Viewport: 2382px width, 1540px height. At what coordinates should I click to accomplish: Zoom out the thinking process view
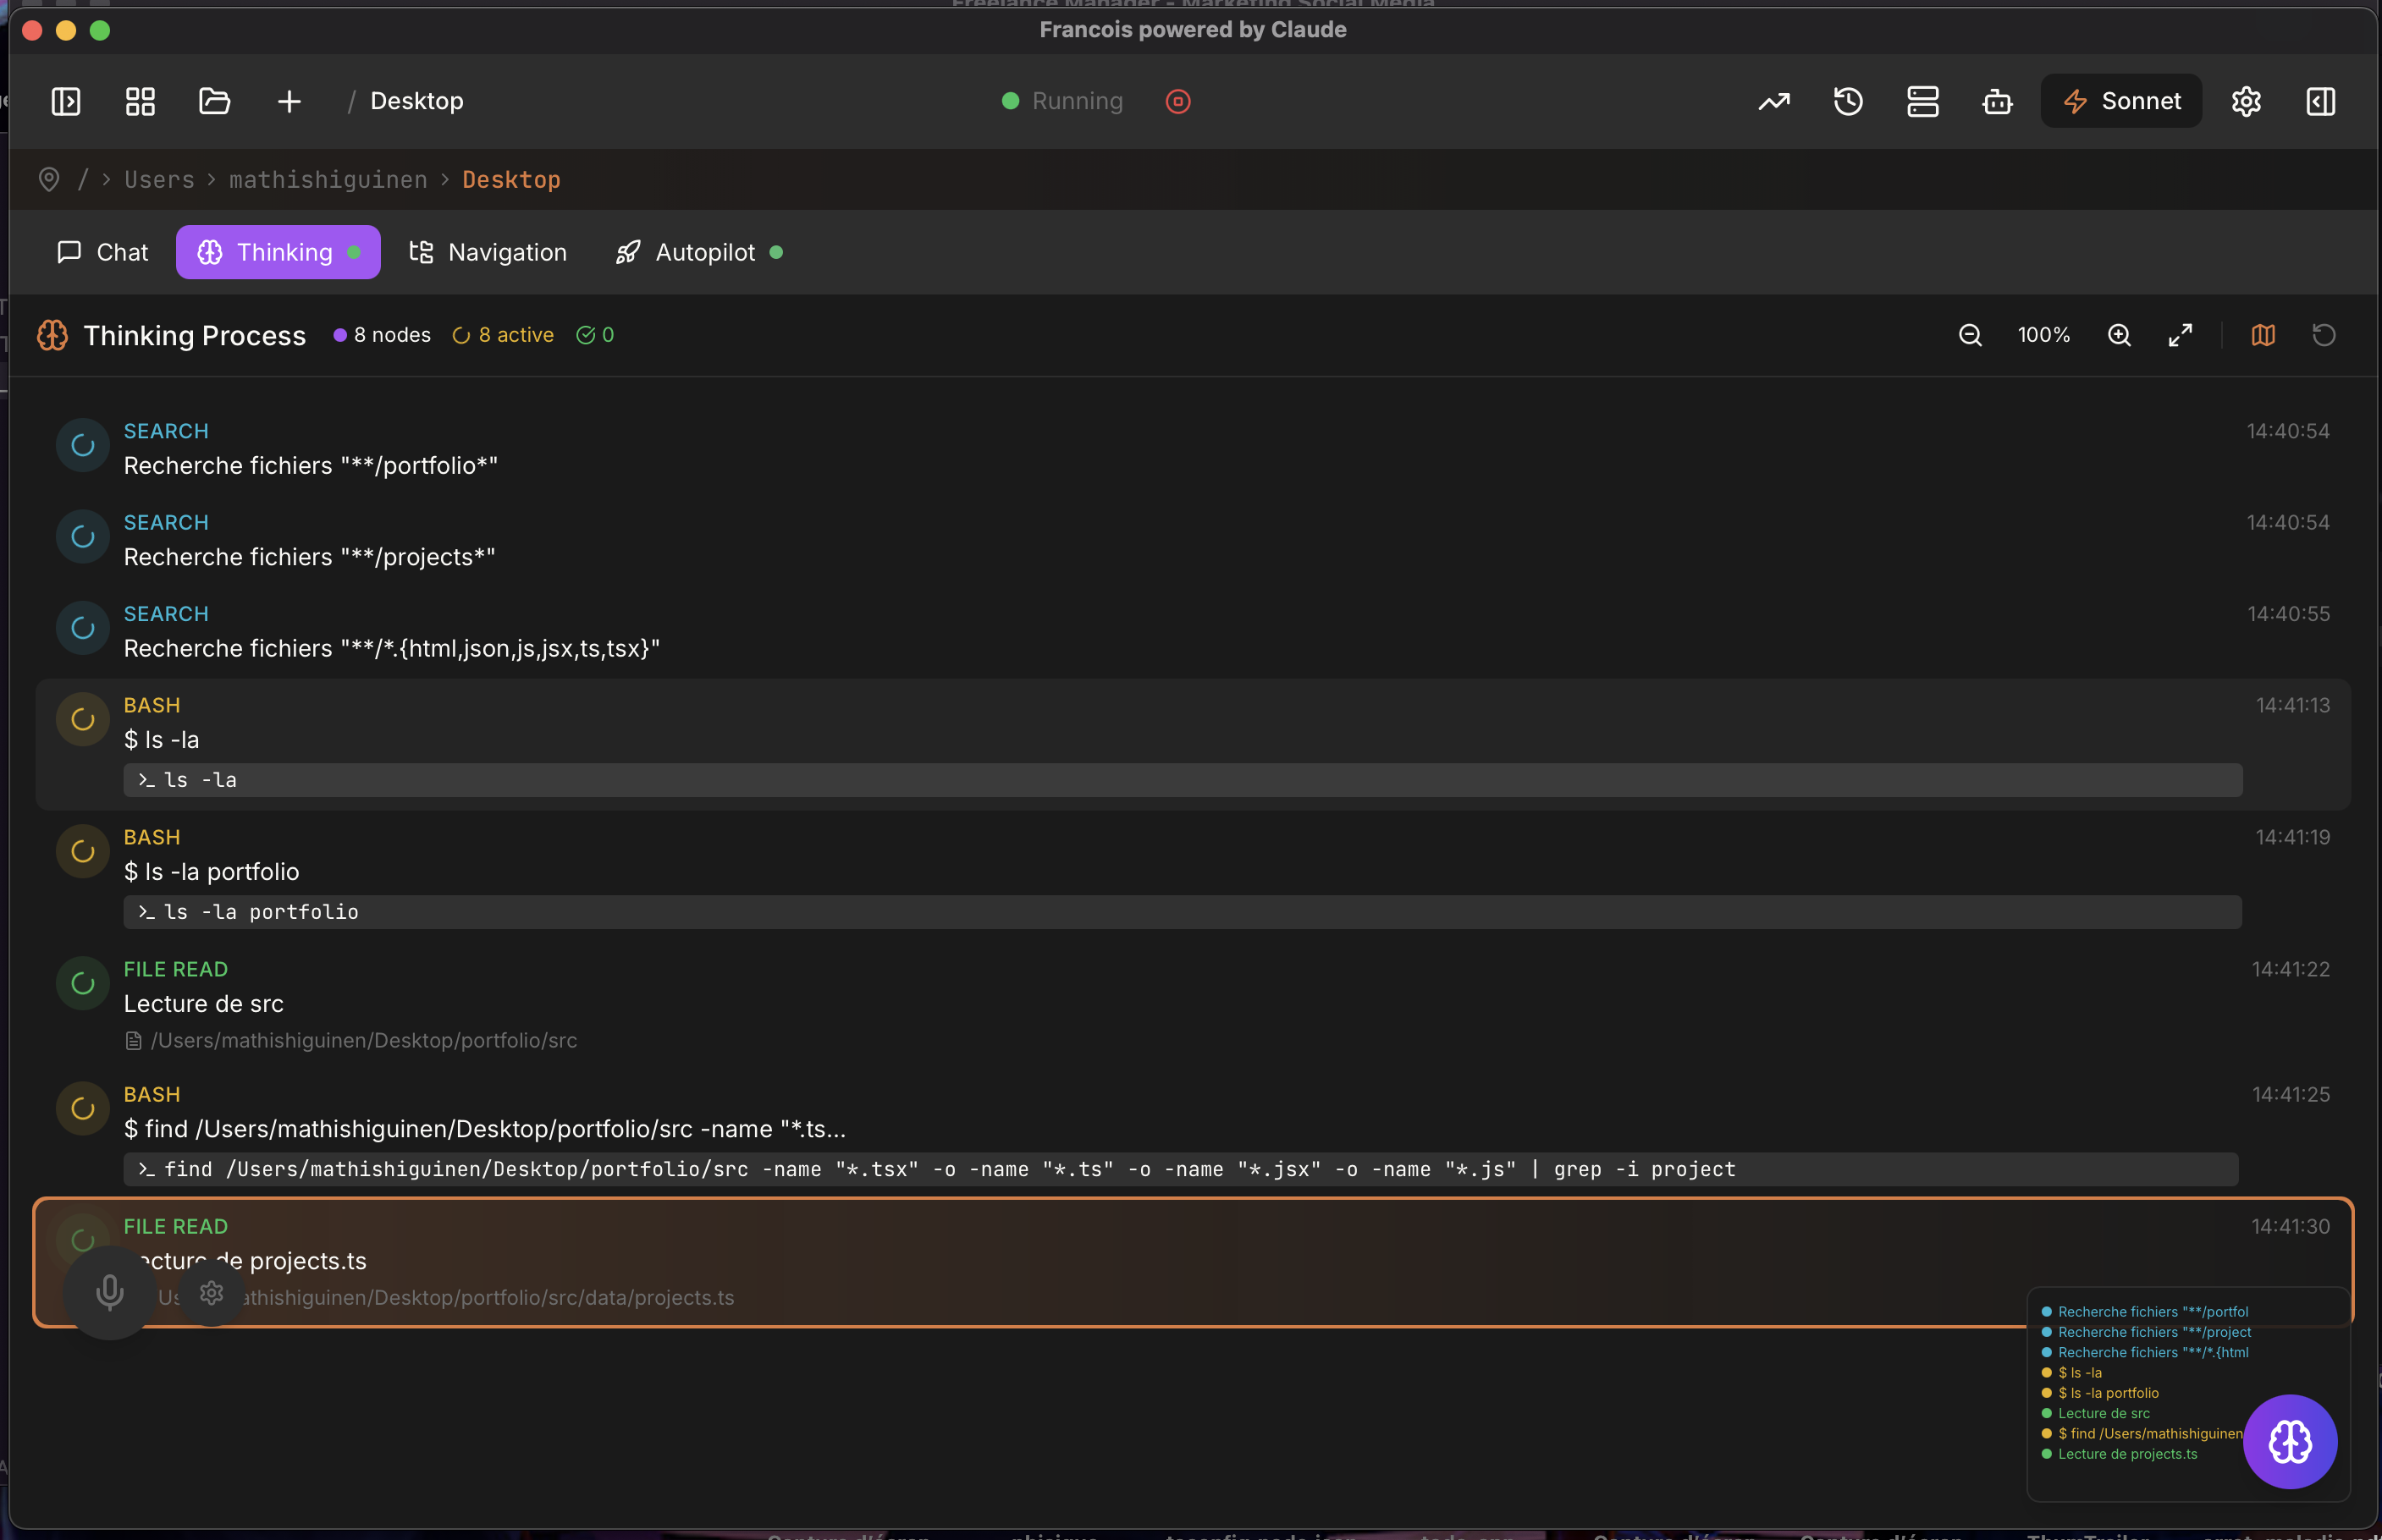(1970, 335)
